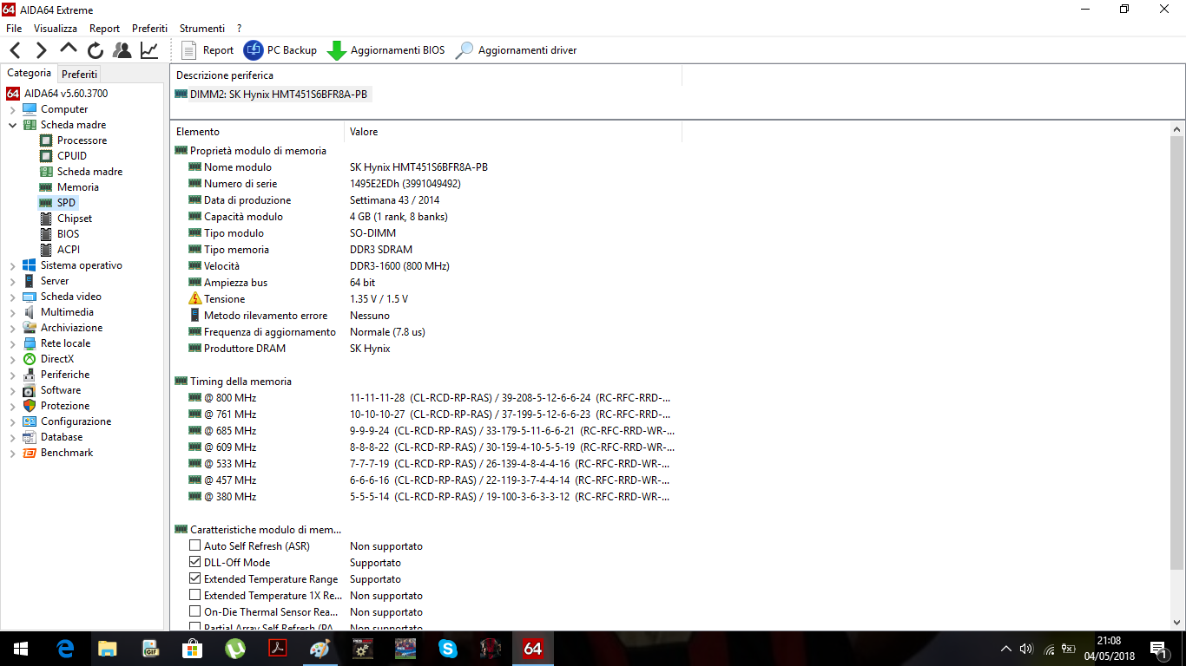Select DIMM2: SK Hynix HMT451S6BFR8A-PB device

(x=272, y=95)
